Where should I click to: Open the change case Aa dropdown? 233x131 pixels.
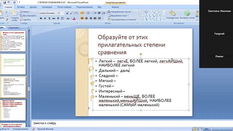(68, 19)
